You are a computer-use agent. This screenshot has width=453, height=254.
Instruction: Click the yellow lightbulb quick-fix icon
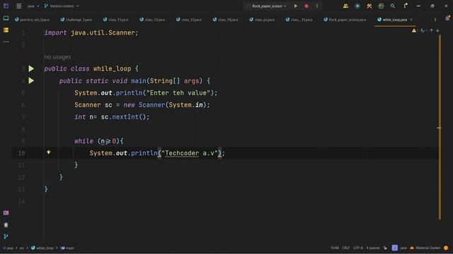[x=49, y=152]
